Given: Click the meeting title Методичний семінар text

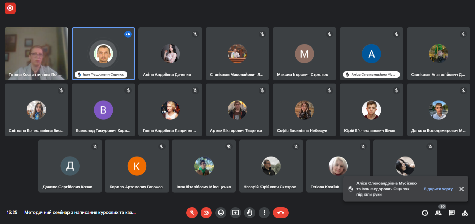Looking at the screenshot, I should click(80, 212).
